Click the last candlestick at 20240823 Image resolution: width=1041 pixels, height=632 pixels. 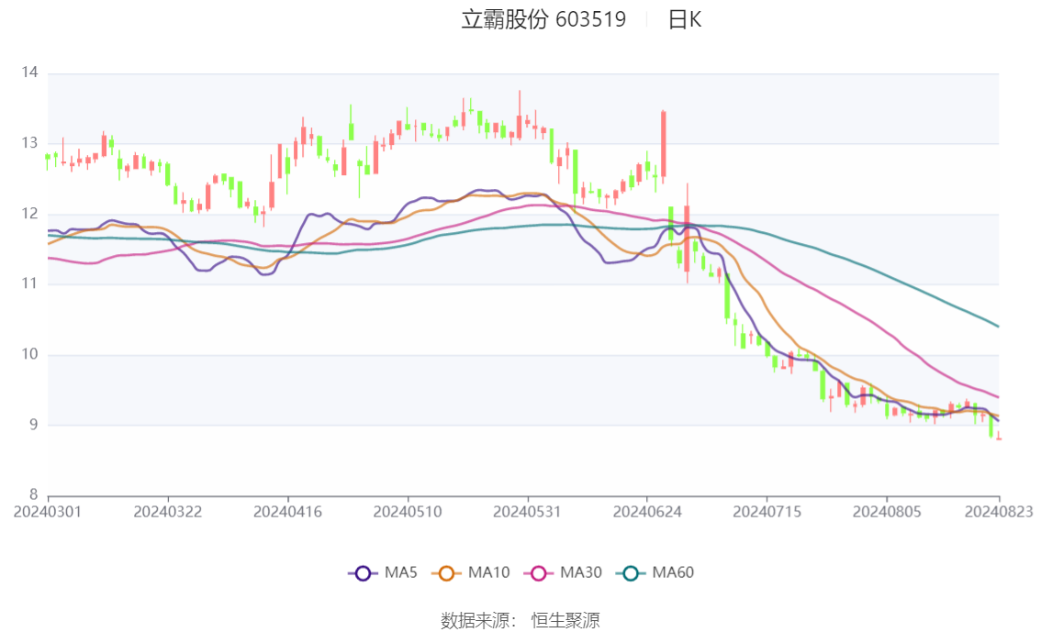point(999,436)
